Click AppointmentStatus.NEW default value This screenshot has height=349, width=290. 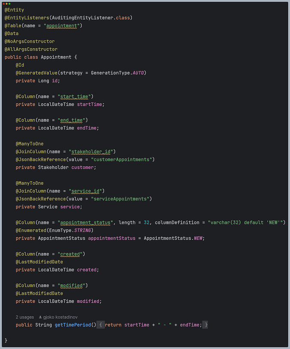173,238
